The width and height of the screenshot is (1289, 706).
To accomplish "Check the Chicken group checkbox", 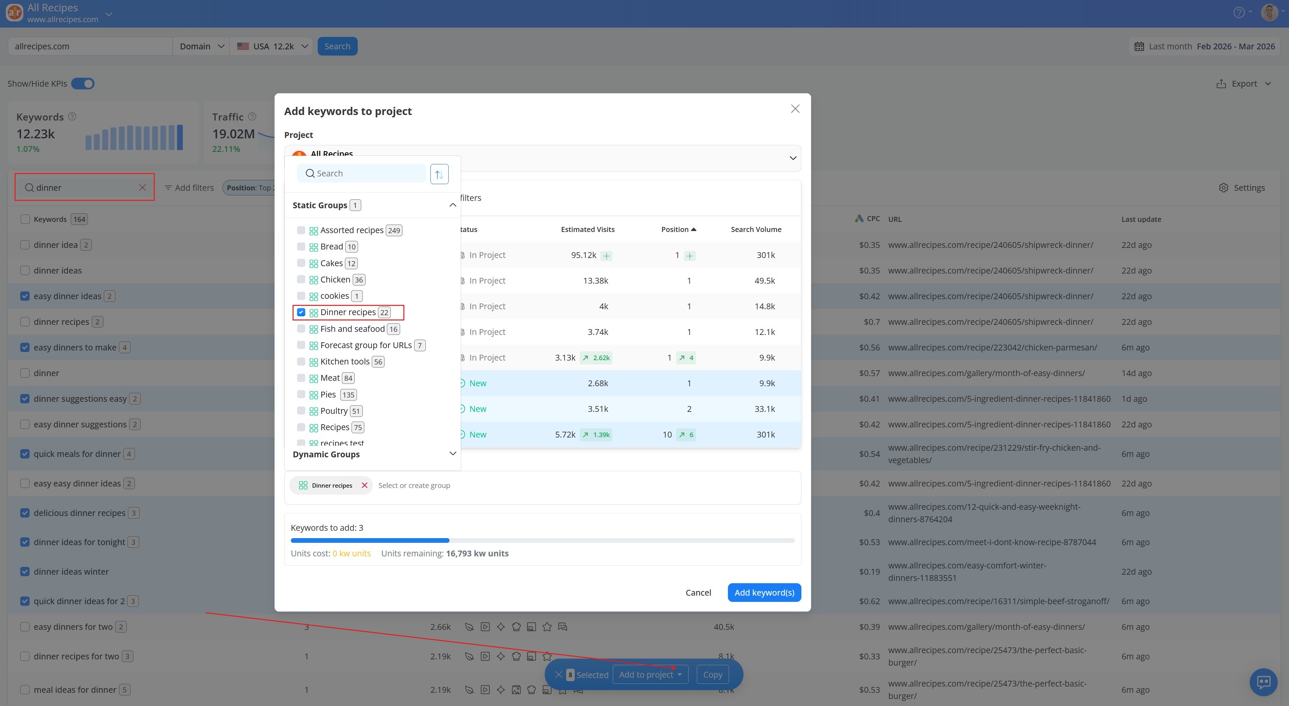I will pos(301,279).
